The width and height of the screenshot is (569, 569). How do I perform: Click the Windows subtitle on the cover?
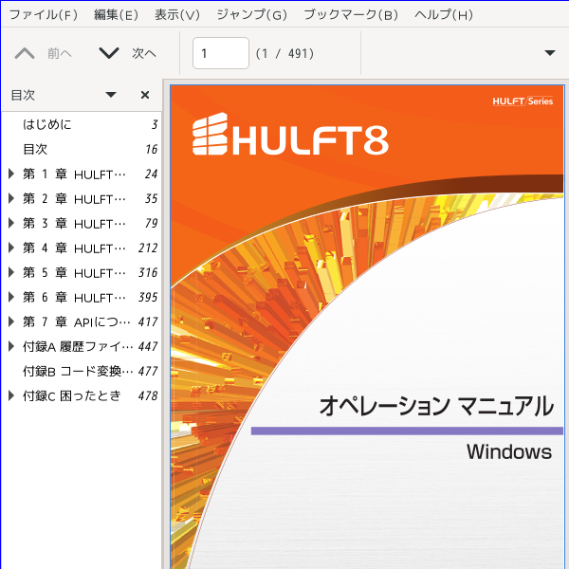click(x=509, y=451)
